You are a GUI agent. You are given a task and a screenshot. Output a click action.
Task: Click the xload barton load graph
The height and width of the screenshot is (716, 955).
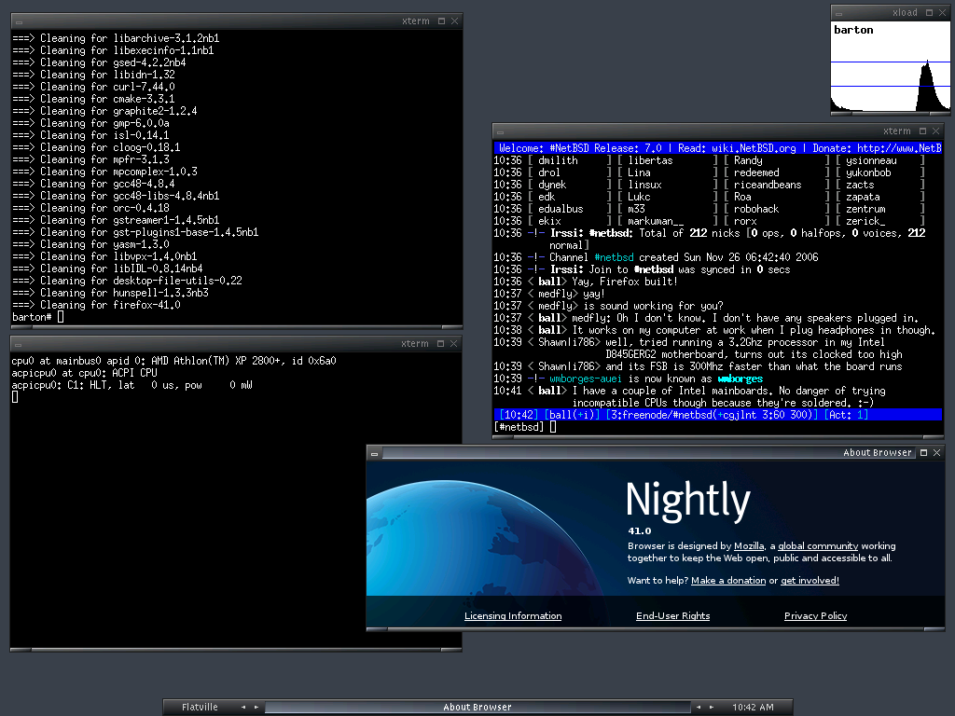click(891, 67)
